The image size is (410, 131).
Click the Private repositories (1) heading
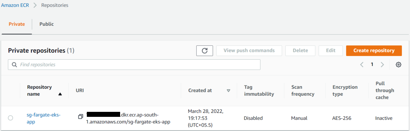41,51
